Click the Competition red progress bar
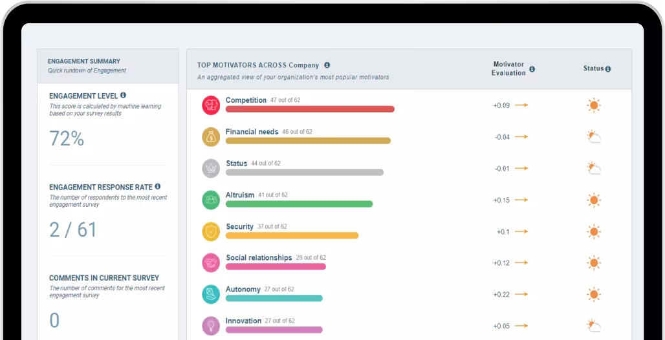The image size is (665, 340). (x=310, y=109)
